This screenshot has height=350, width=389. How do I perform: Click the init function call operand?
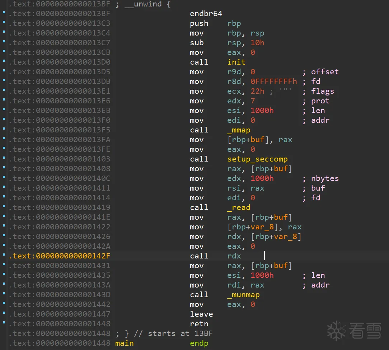(236, 62)
